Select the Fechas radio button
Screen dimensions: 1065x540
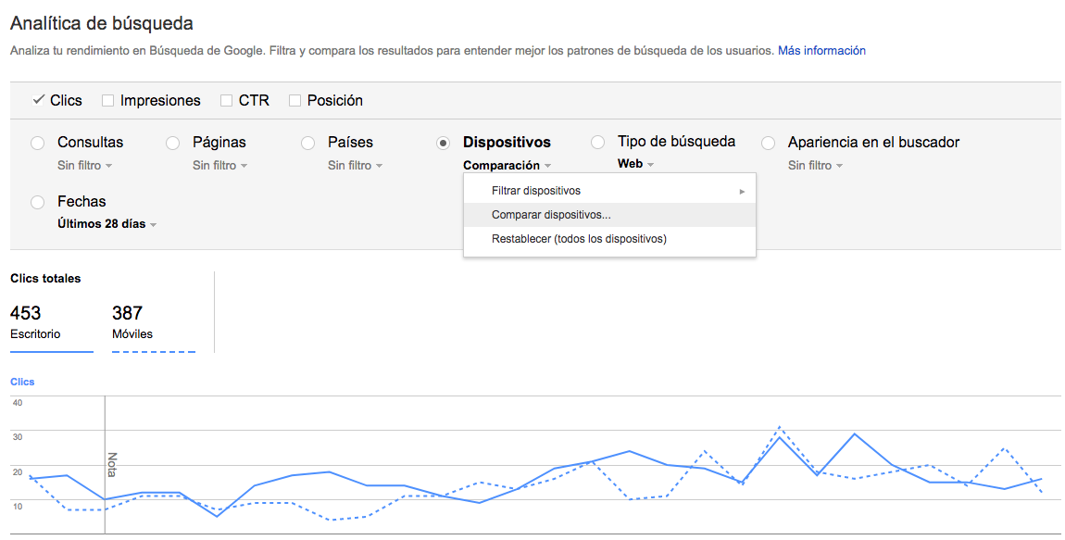(x=36, y=201)
